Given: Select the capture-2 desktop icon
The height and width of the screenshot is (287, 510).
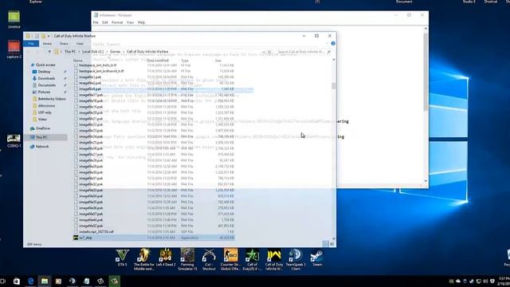Looking at the screenshot, I should [14, 49].
